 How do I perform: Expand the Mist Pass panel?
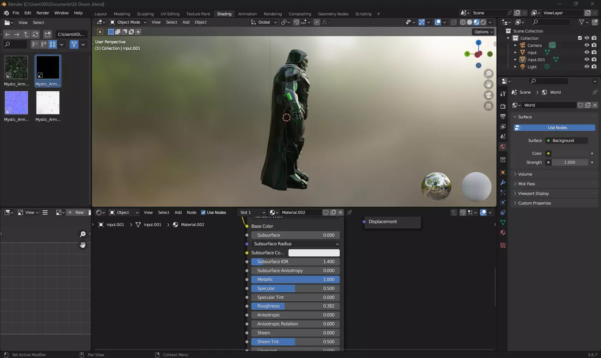click(x=554, y=184)
